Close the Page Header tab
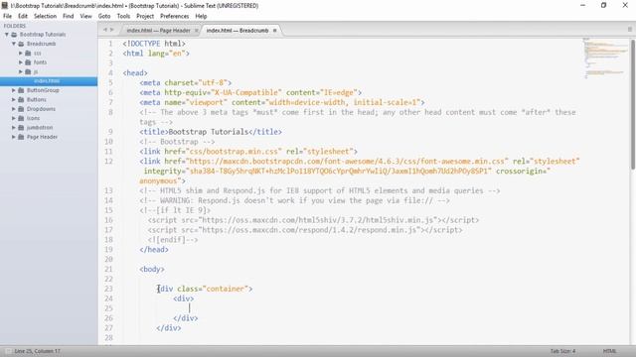Screen dimensions: 636x357 197,31
